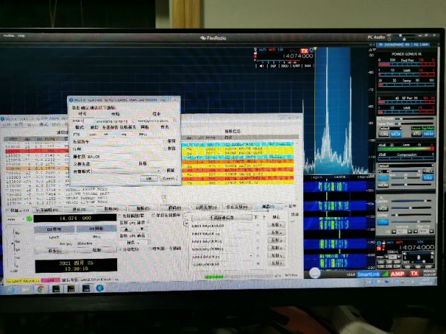Open the TX profile dropdown above TUNE
The image size is (446, 334).
click(x=390, y=128)
